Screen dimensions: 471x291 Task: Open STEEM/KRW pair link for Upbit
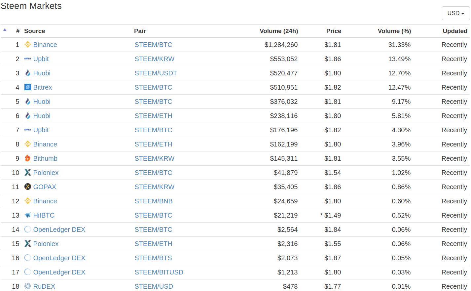(x=154, y=59)
